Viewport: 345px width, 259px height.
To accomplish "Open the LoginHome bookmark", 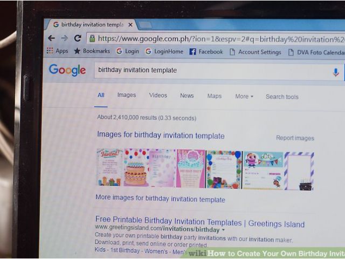I will coord(164,52).
